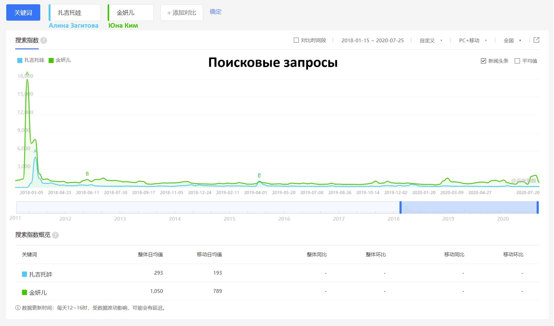Select the 关键词 tab button
This screenshot has height=326, width=554.
click(x=23, y=13)
